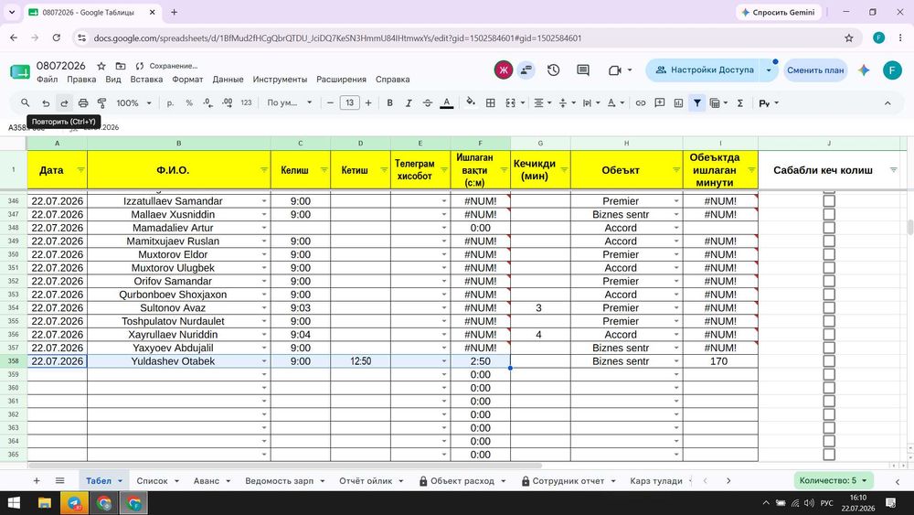This screenshot has width=914, height=515.
Task: Merge cells icon in toolbar
Action: pos(510,102)
